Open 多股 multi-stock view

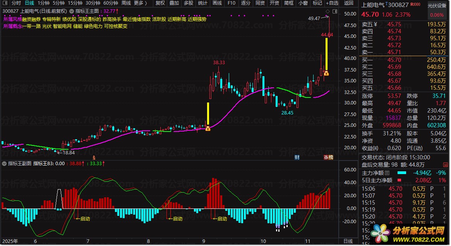point(189,3)
